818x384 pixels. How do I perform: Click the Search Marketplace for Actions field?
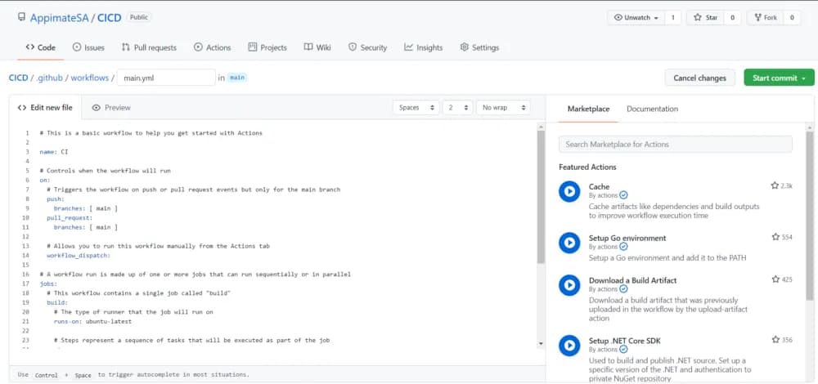[x=675, y=145]
